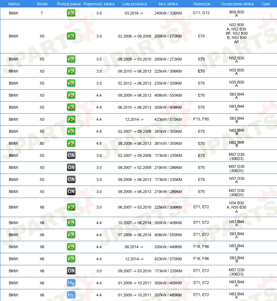Click the 10.2007 -> 06.2014 date cell
The height and width of the screenshot is (301, 277).
point(135,223)
